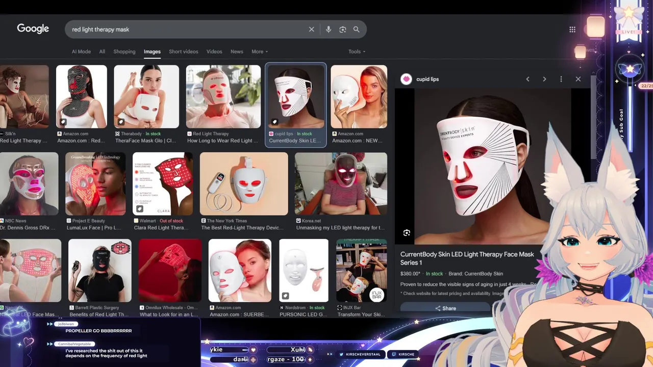This screenshot has width=653, height=367.
Task: Click 'What to Look for in an L' caption
Action: click(x=169, y=314)
